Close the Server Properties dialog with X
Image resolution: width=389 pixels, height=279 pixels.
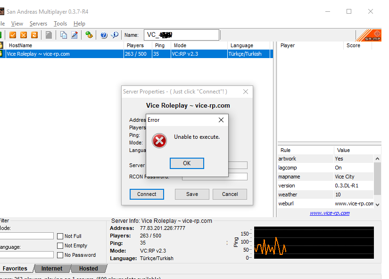tap(246, 92)
